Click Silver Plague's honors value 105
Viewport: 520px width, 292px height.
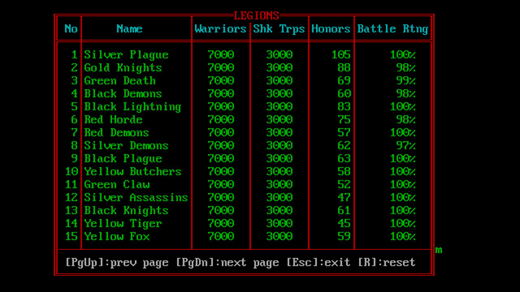pyautogui.click(x=341, y=55)
